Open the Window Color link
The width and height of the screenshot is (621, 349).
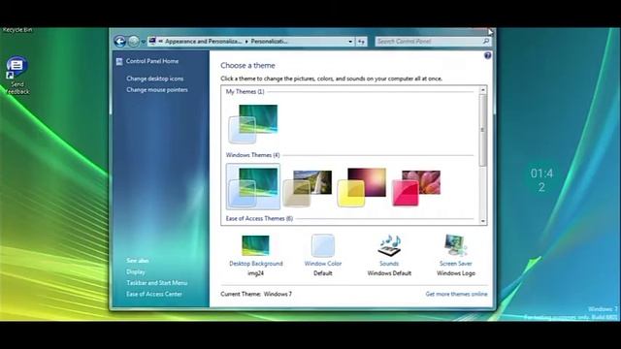(x=323, y=264)
